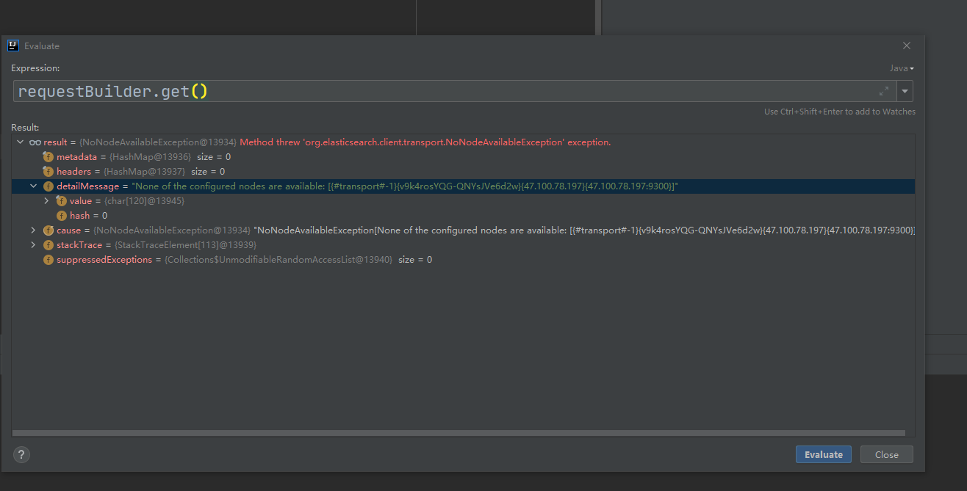This screenshot has width=967, height=491.
Task: Expand the cause node
Action: pyautogui.click(x=33, y=230)
